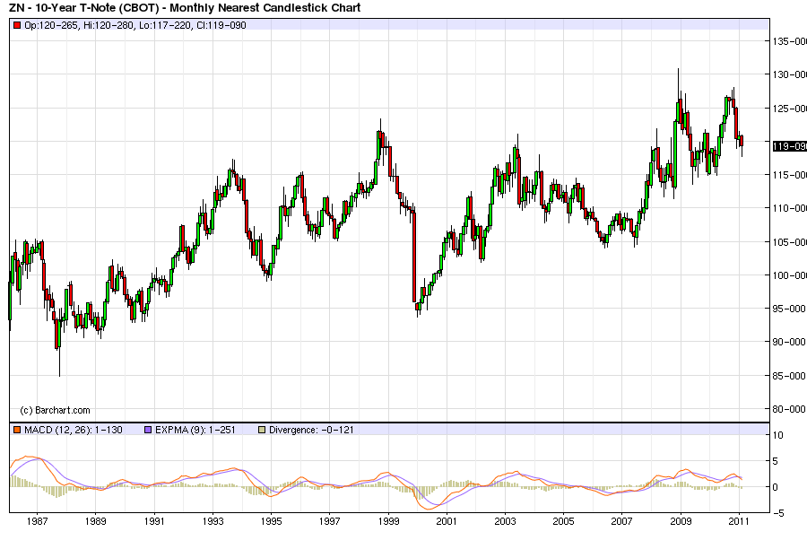The image size is (807, 549).
Task: Click the 1999 year label on time axis
Action: [x=388, y=521]
